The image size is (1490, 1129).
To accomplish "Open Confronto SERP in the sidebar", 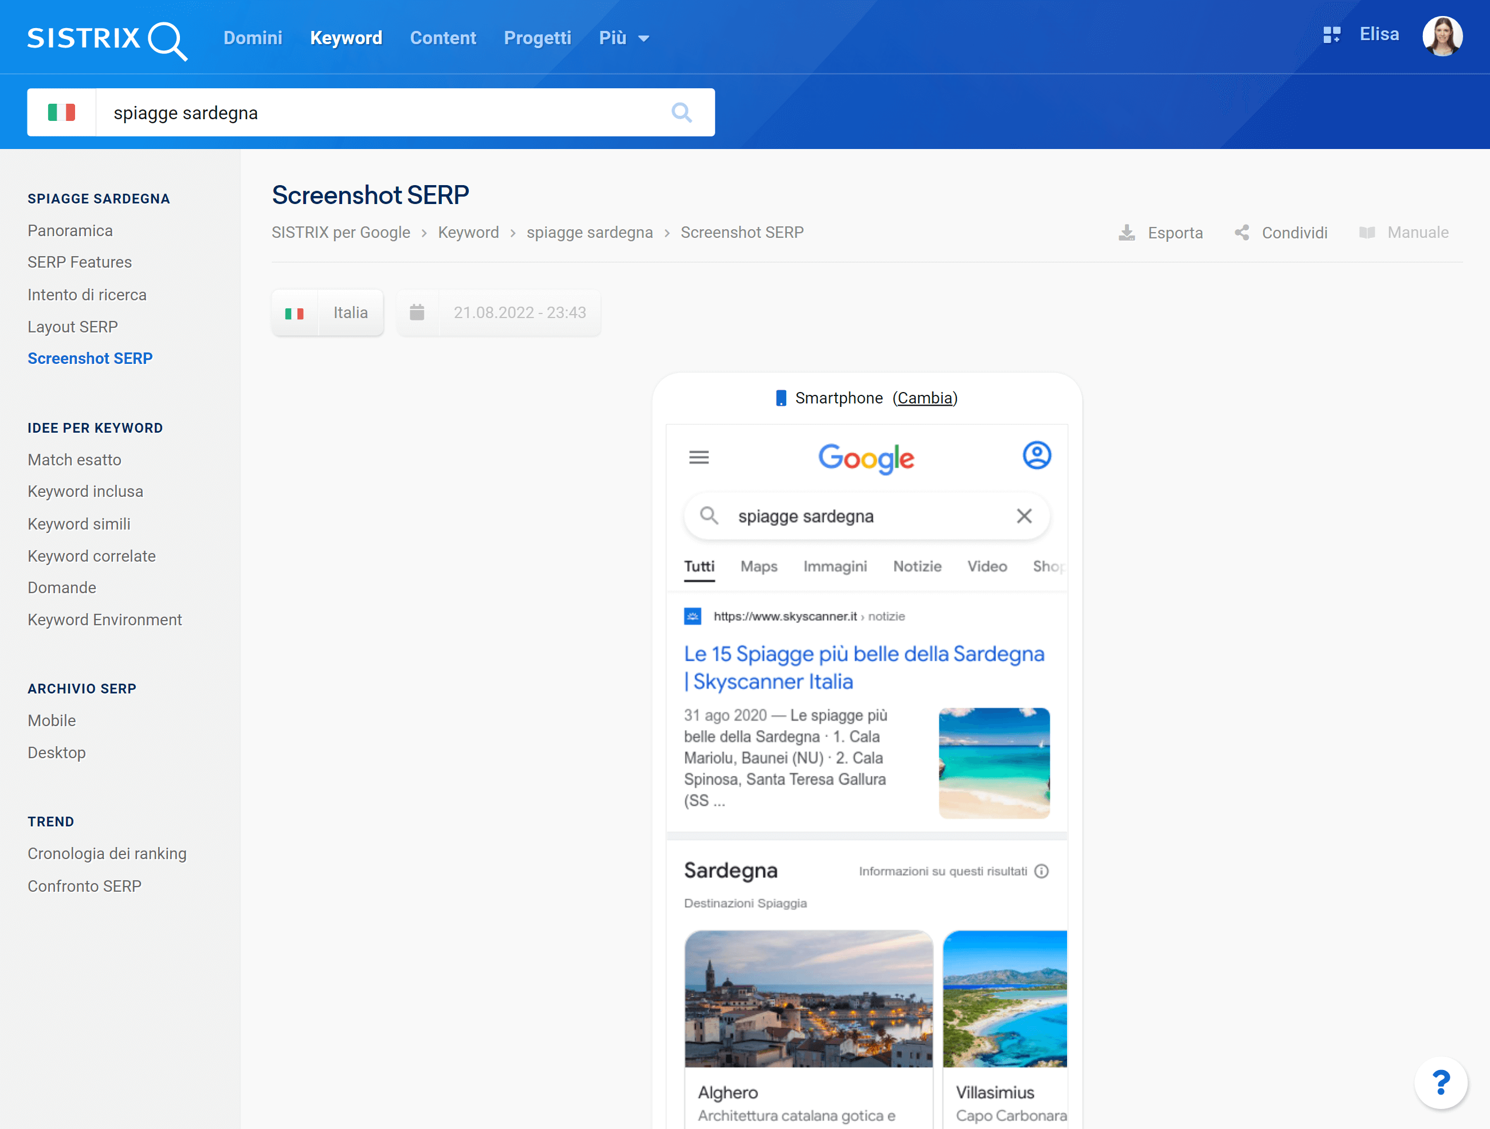I will [x=85, y=887].
